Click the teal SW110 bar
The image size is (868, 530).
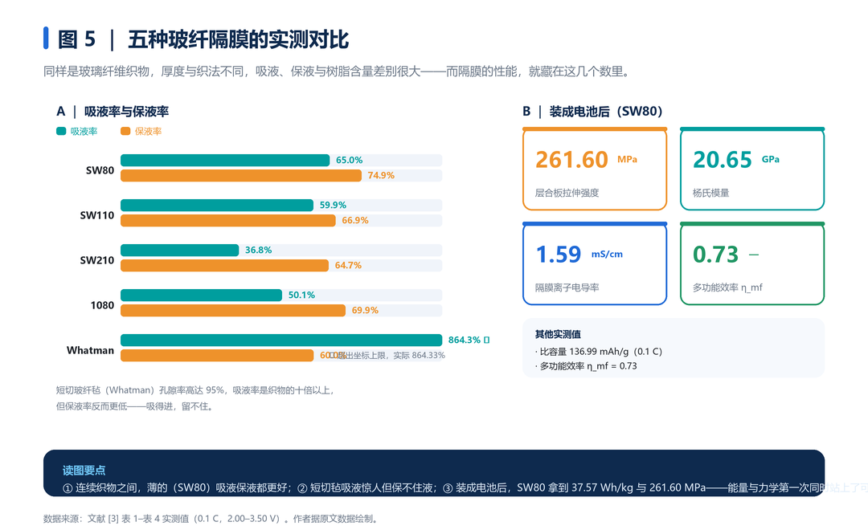(217, 206)
